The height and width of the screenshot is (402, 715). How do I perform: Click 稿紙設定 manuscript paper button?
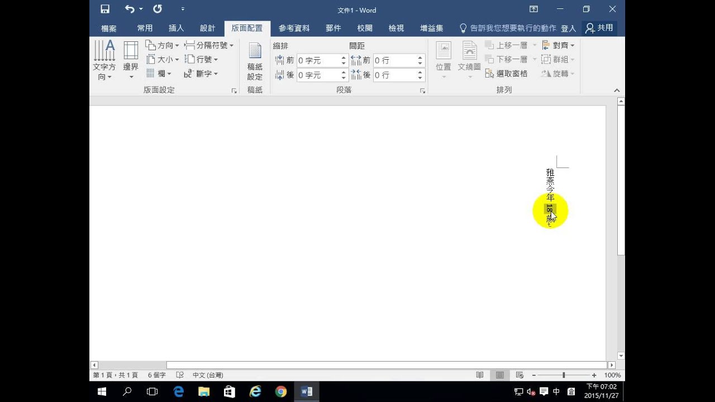255,61
